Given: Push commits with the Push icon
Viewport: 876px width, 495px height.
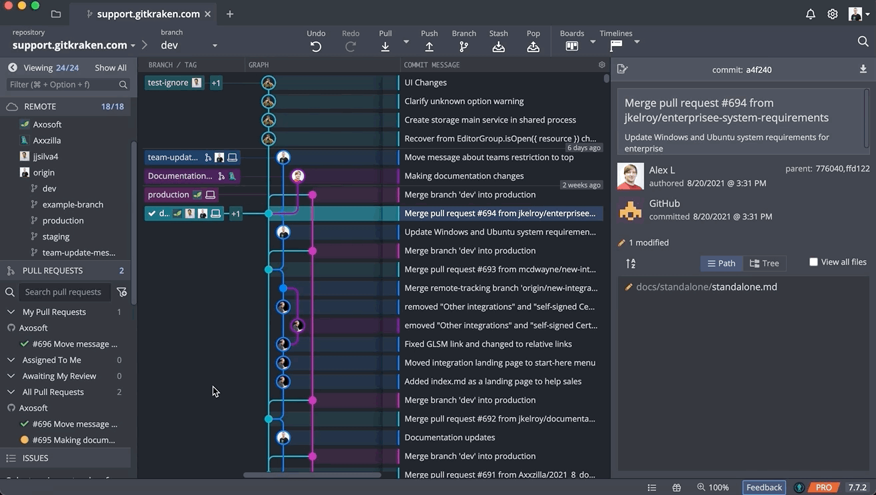Looking at the screenshot, I should 429,47.
